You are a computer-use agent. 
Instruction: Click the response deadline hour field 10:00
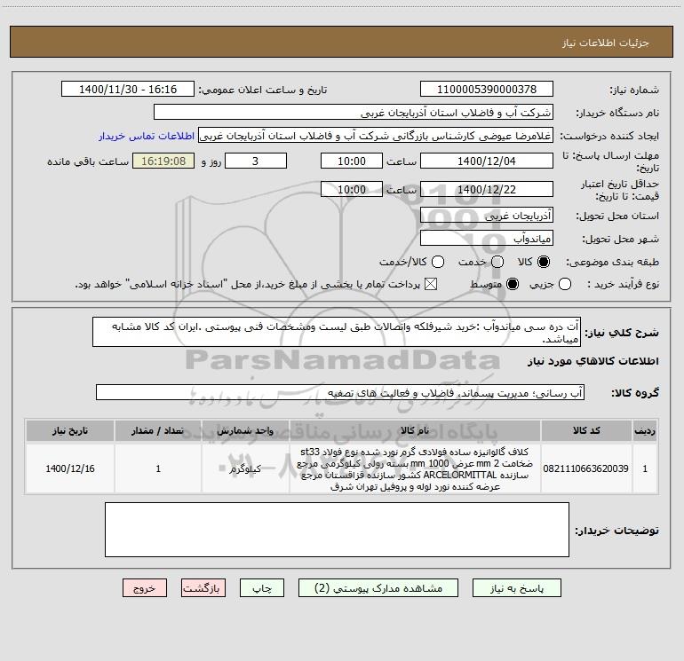point(352,161)
